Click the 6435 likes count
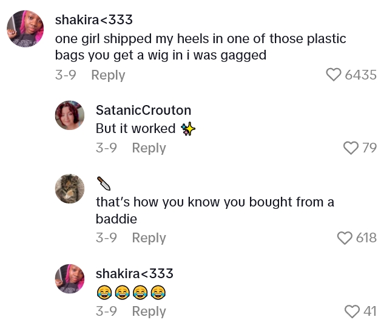The height and width of the screenshot is (331, 381). tap(360, 75)
